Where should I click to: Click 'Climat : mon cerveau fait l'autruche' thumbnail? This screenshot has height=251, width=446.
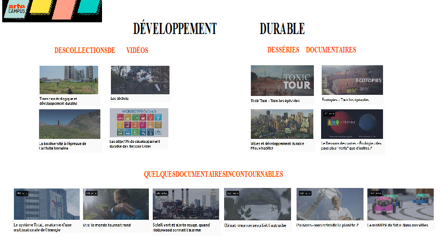point(257,204)
